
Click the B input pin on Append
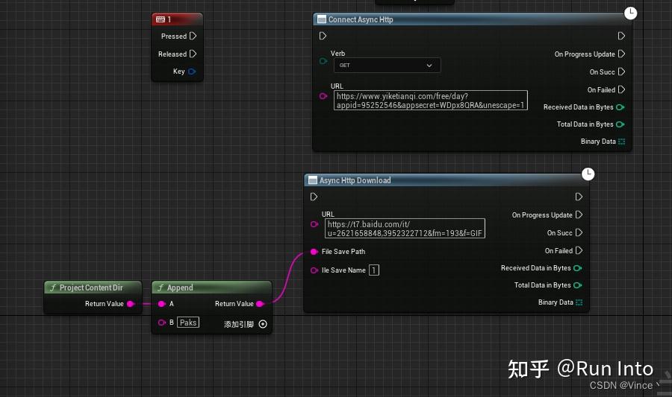161,323
